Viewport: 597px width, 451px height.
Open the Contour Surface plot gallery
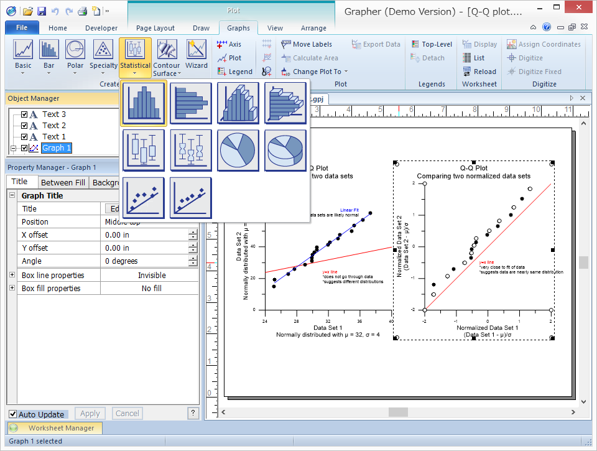coord(166,57)
